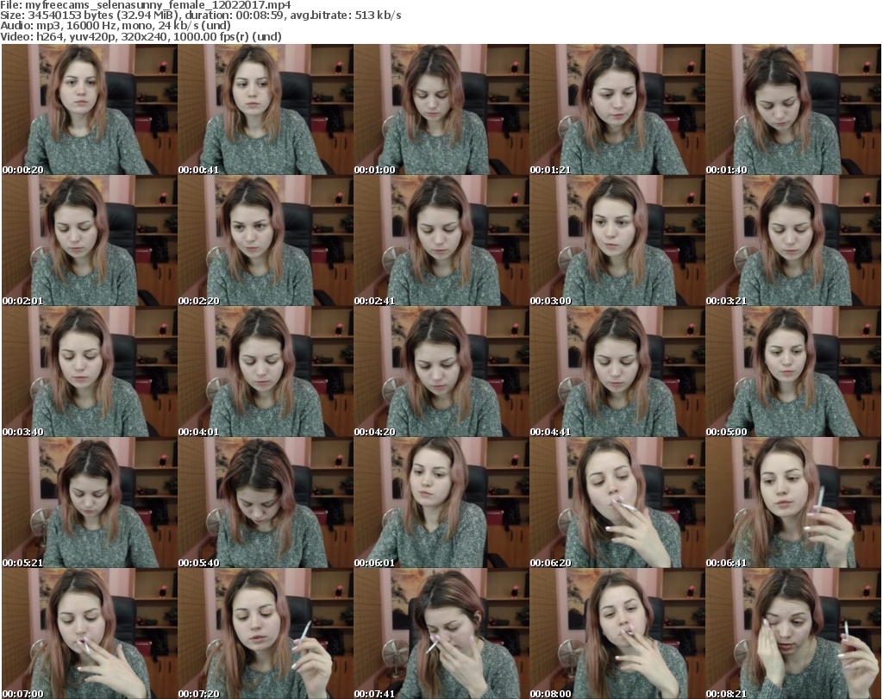Select the thumbnail stamped 00:08:21
Image resolution: width=883 pixels, height=699 pixels.
(x=793, y=633)
